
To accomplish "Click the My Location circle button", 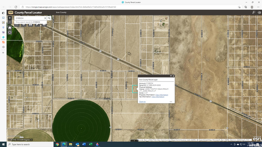I will click(10, 32).
